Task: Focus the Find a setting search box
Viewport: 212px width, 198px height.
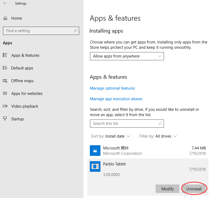Action: coord(41,31)
